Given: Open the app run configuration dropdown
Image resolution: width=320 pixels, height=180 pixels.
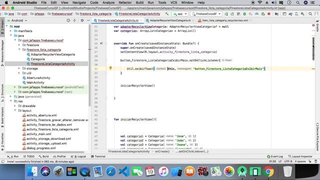Looking at the screenshot, I should tap(180, 14).
